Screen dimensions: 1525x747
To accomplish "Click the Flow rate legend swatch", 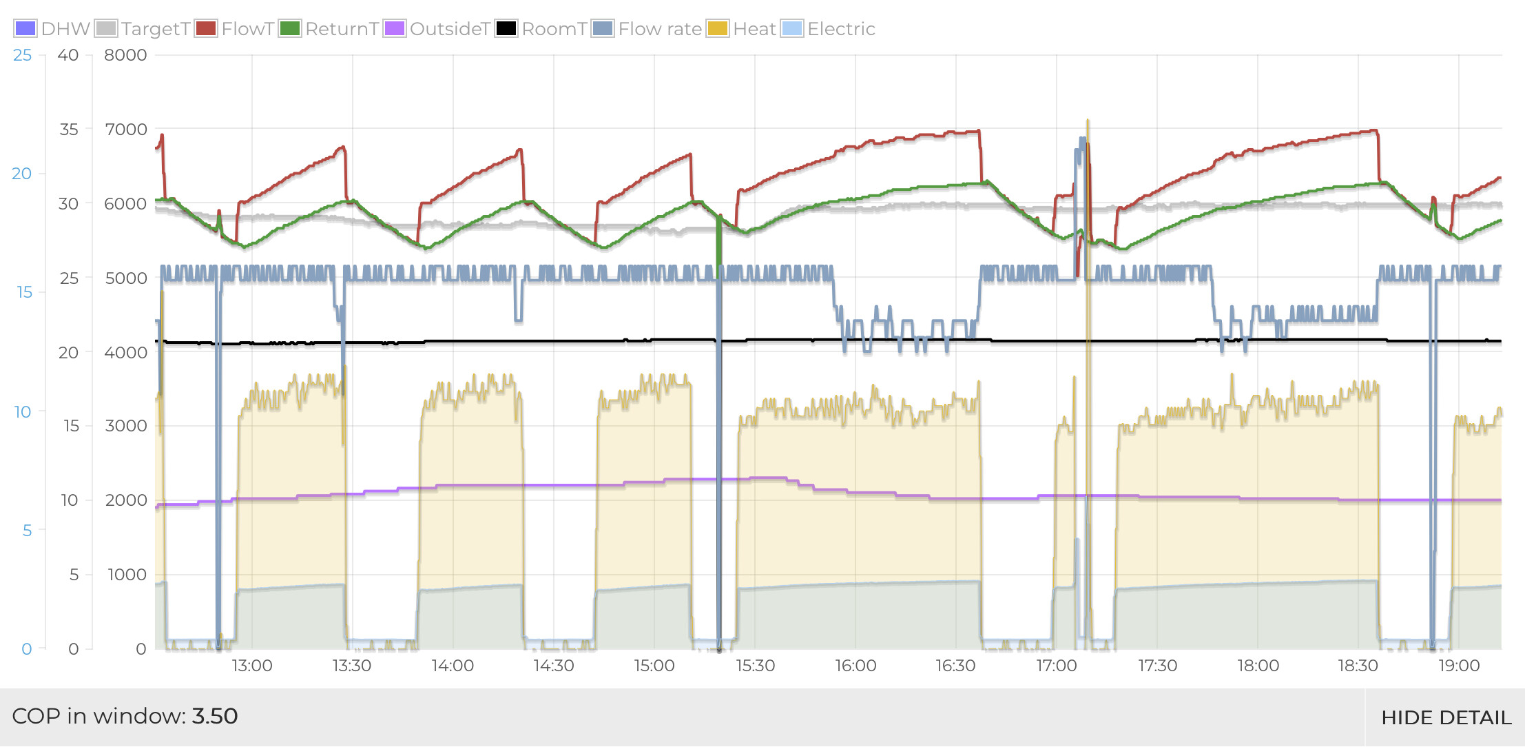I will click(x=603, y=29).
